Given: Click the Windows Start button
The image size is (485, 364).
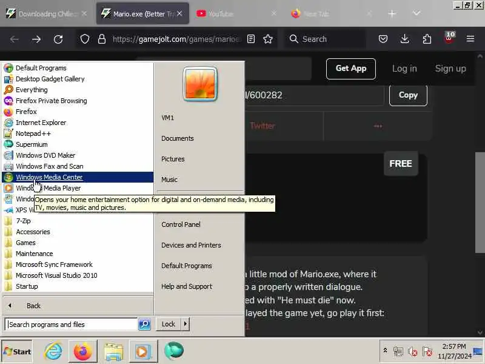Looking at the screenshot, I should [x=18, y=352].
